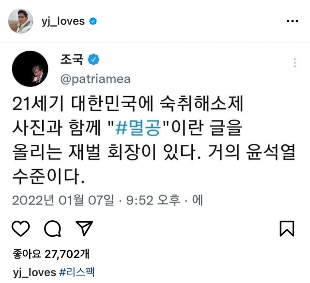Open comments via the speech bubble icon
The height and width of the screenshot is (283, 310).
pyautogui.click(x=52, y=228)
